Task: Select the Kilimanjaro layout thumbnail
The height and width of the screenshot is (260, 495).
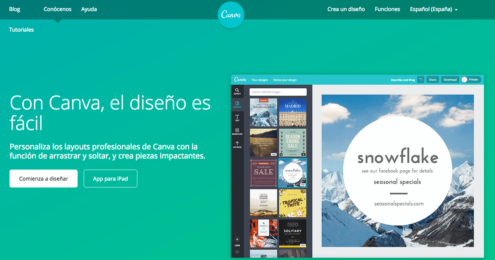Action: [264, 112]
